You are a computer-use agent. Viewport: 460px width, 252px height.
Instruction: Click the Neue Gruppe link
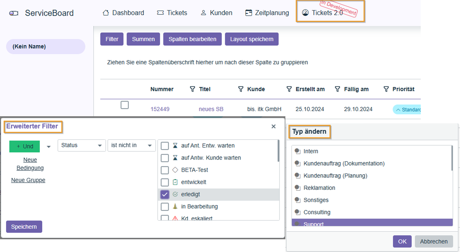28,180
